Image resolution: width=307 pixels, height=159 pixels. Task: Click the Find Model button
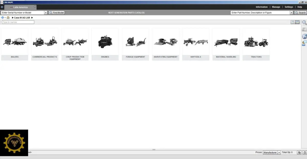point(57,13)
